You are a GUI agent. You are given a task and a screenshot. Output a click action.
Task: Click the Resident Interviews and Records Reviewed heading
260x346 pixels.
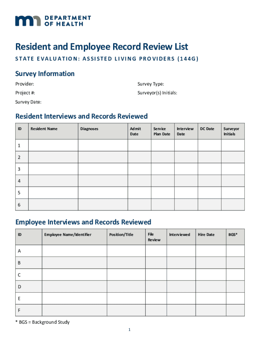pos(81,116)
